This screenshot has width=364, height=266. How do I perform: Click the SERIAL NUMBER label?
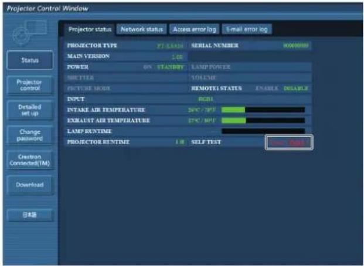[215, 46]
